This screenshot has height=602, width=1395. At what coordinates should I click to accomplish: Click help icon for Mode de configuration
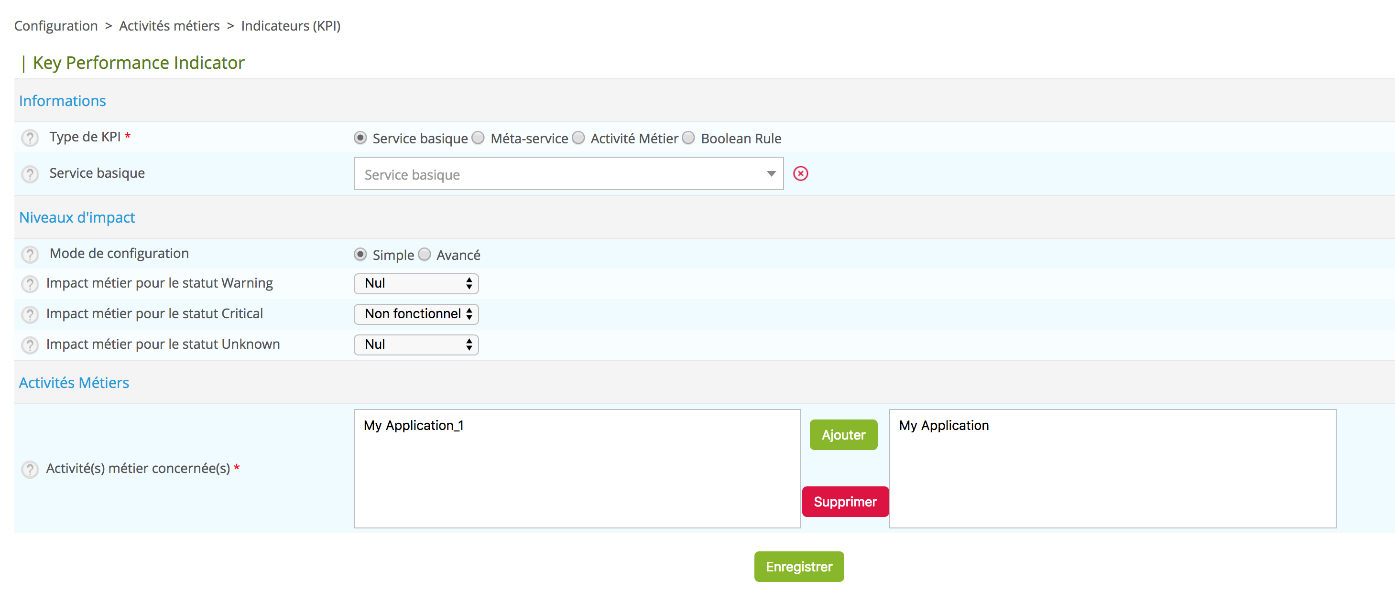point(30,255)
